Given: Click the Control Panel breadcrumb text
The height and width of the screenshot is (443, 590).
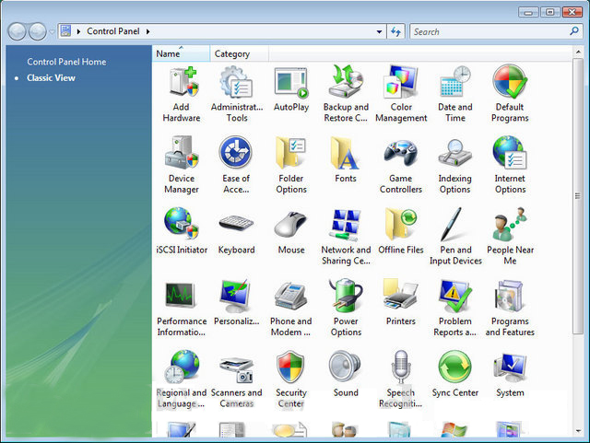Looking at the screenshot, I should (112, 31).
